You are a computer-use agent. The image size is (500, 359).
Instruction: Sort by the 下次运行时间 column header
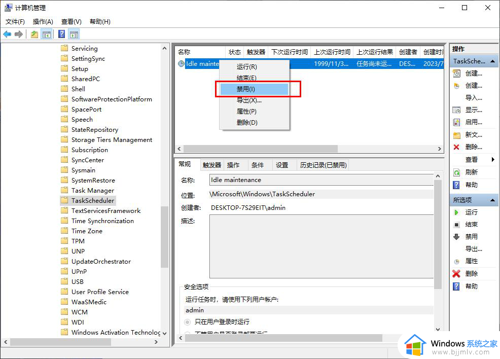[289, 52]
